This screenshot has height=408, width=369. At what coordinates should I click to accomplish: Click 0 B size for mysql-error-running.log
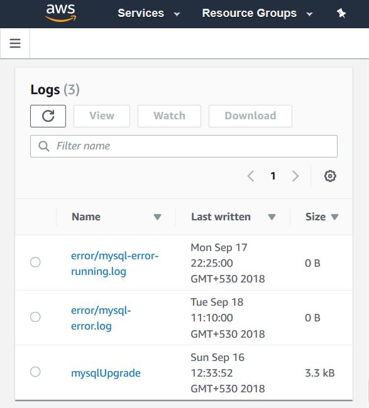point(312,264)
